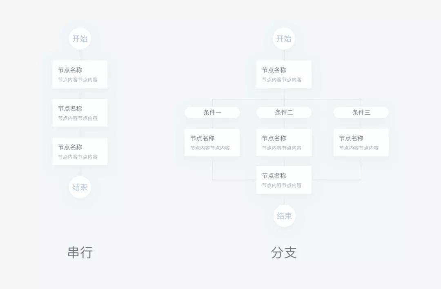The width and height of the screenshot is (441, 289).
Task: Select the node card directly under 条件二
Action: coord(284,142)
